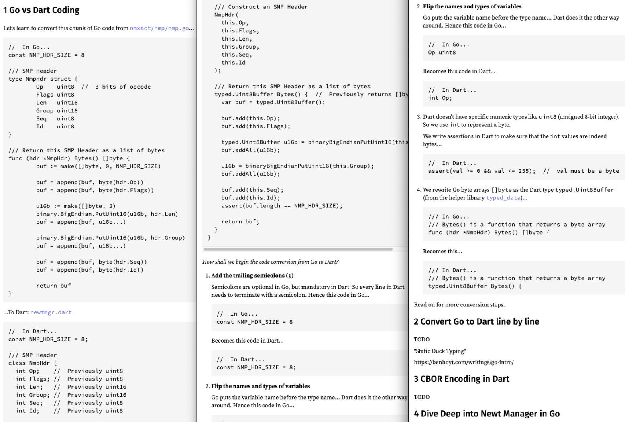625x422 pixels.
Task: Open the newtmgr.dart link
Action: coord(51,312)
